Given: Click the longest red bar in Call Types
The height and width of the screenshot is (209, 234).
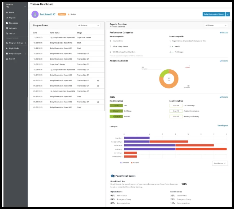Looking at the screenshot, I should click(x=201, y=149).
